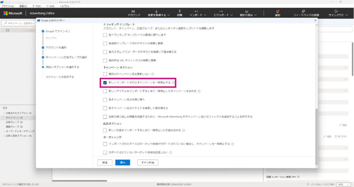This screenshot has height=187, width=354.
Task: Click help icon beside サポートされていないターゲット地域を拡張しない
Action: 171,153
